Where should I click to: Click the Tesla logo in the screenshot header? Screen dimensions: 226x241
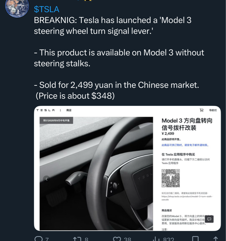pos(45,110)
